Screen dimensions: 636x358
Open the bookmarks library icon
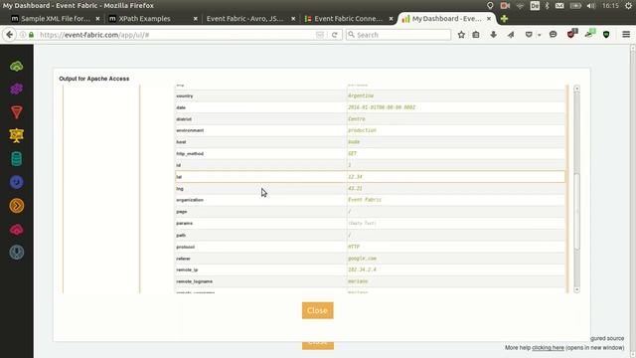point(476,35)
